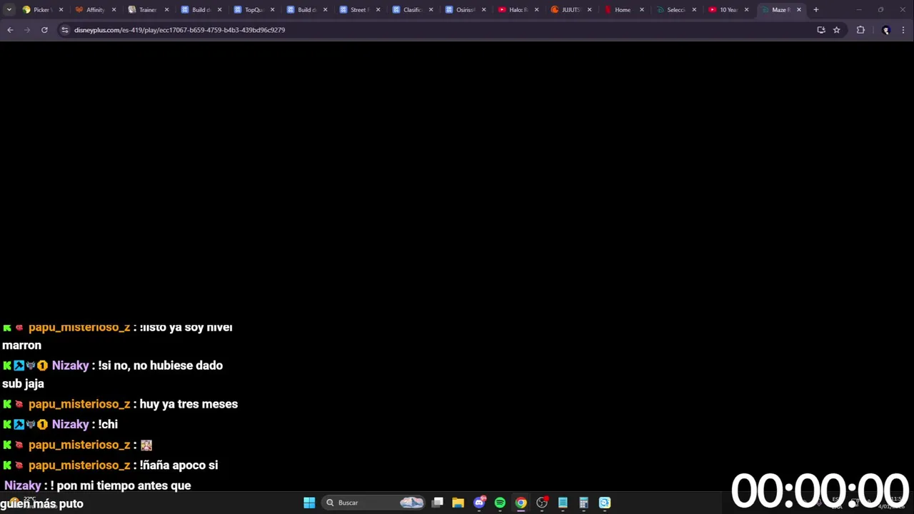The image size is (914, 514).
Task: Click Nizaky name beside 'si no, no hubiese'
Action: 70,366
